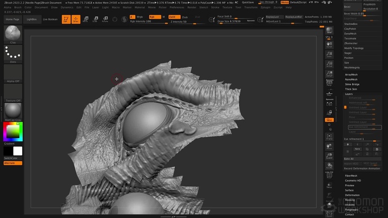Switch to the LightBox tab
The height and width of the screenshot is (218, 388).
(32, 19)
